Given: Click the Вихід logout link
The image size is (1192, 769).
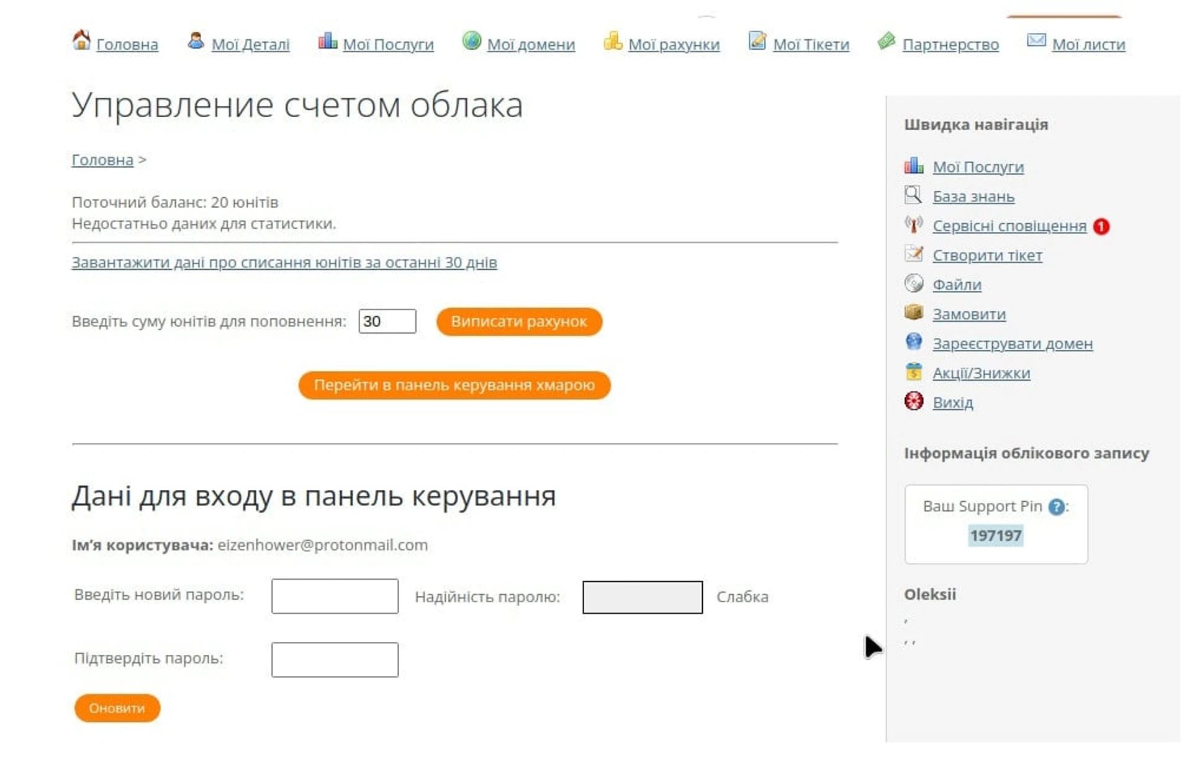Looking at the screenshot, I should pos(952,402).
